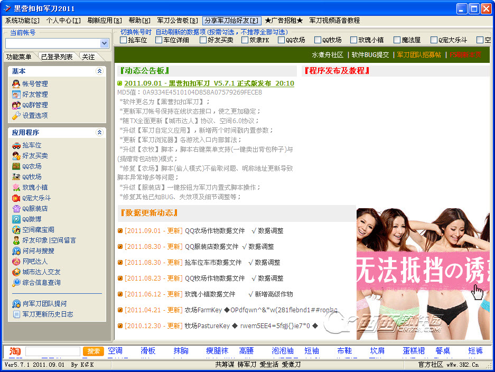495x372 pixels.
Task: Select the 抢车位 car icon
Action: coord(16,145)
